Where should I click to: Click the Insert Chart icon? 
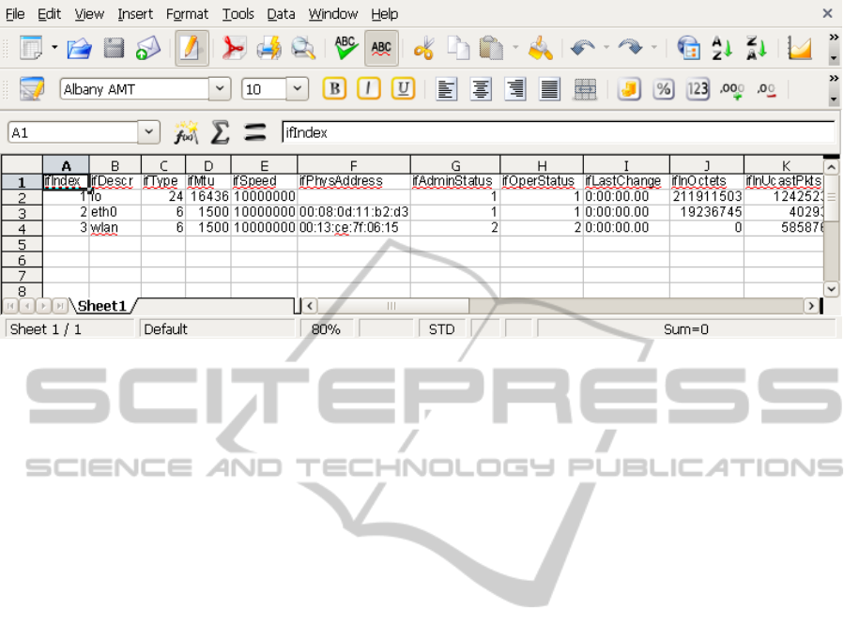pos(799,49)
